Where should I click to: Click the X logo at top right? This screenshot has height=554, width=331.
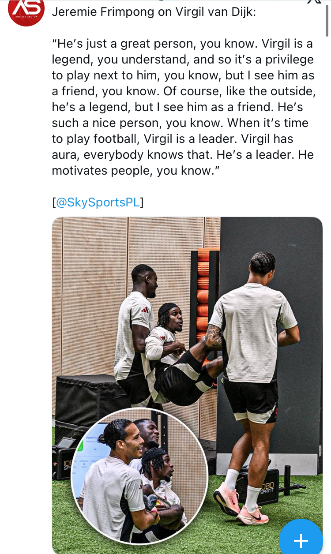(x=314, y=2)
